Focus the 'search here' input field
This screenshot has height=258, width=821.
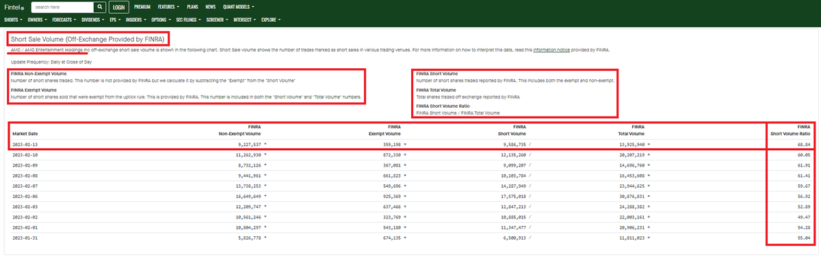click(62, 7)
